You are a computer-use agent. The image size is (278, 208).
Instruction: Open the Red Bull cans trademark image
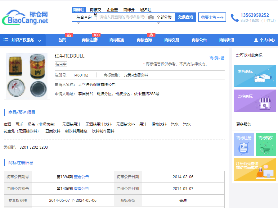coord(27,76)
